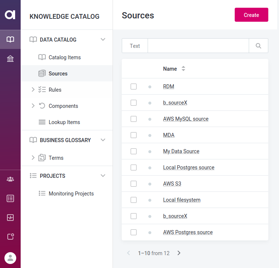
Task: Tick the Local filesystem checkbox
Action: [134, 200]
